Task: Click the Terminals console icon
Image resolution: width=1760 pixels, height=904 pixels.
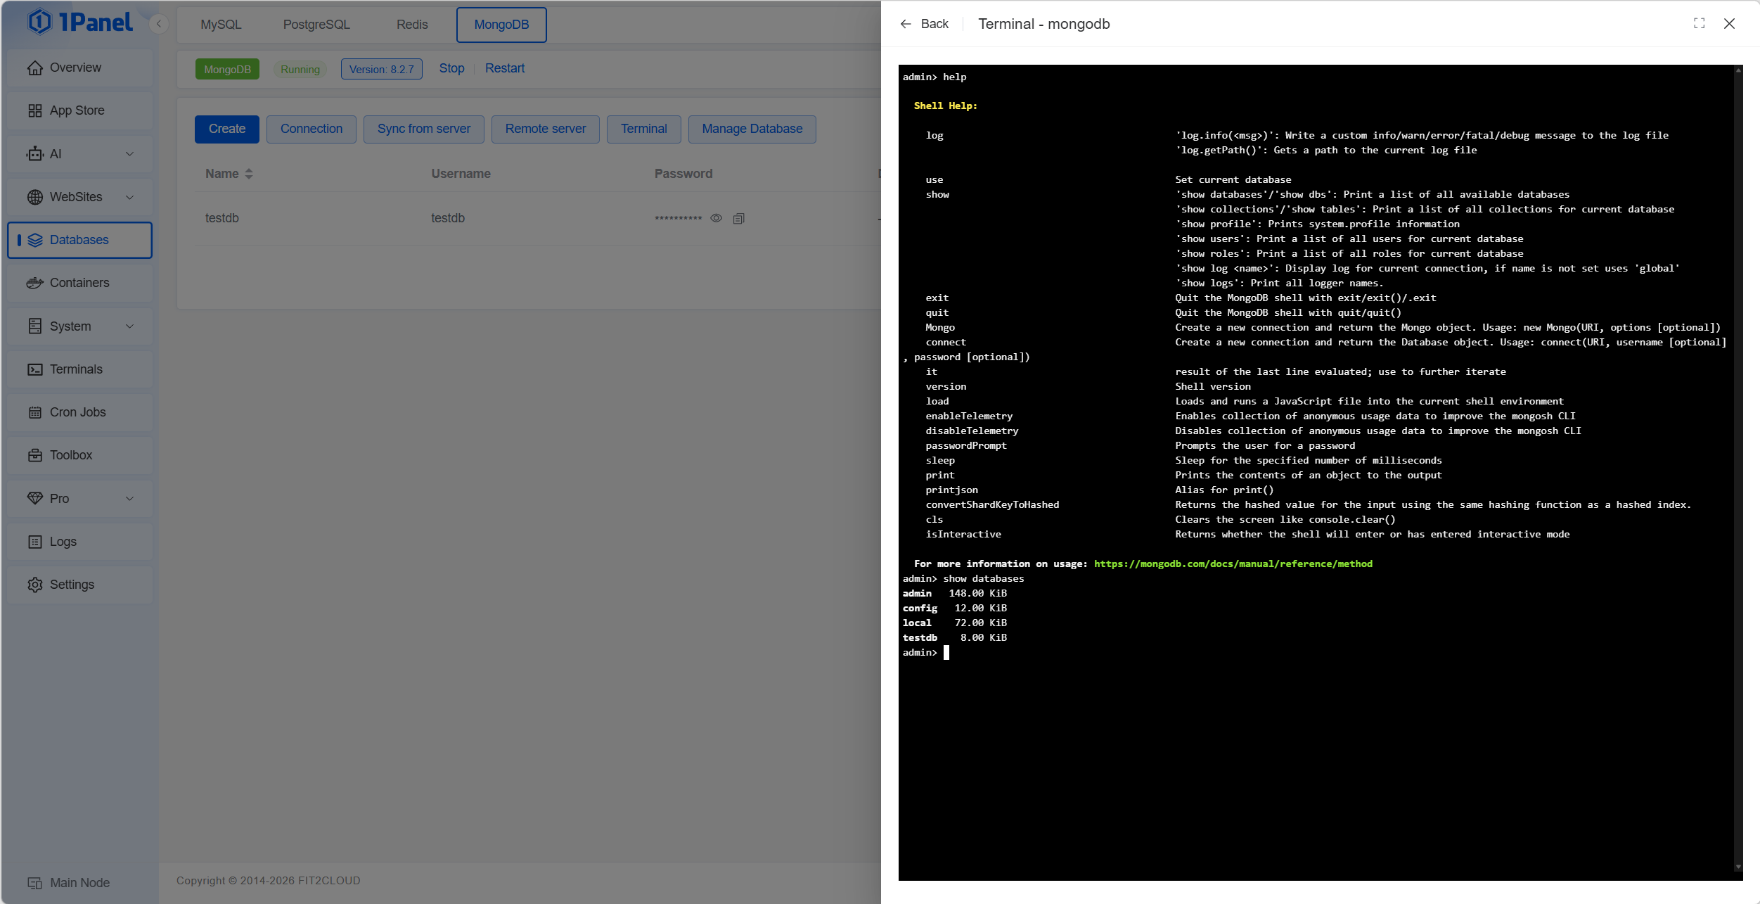Action: point(35,369)
